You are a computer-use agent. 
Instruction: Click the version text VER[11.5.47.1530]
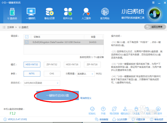(17, 119)
